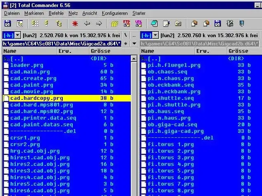Click highlighted cad.hardcopy.prg row
This screenshot has height=196, width=262.
pos(67,98)
